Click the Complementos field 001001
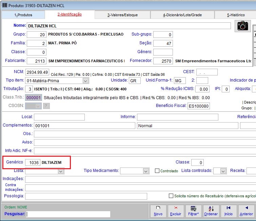256x221 pixels. [x=84, y=126]
